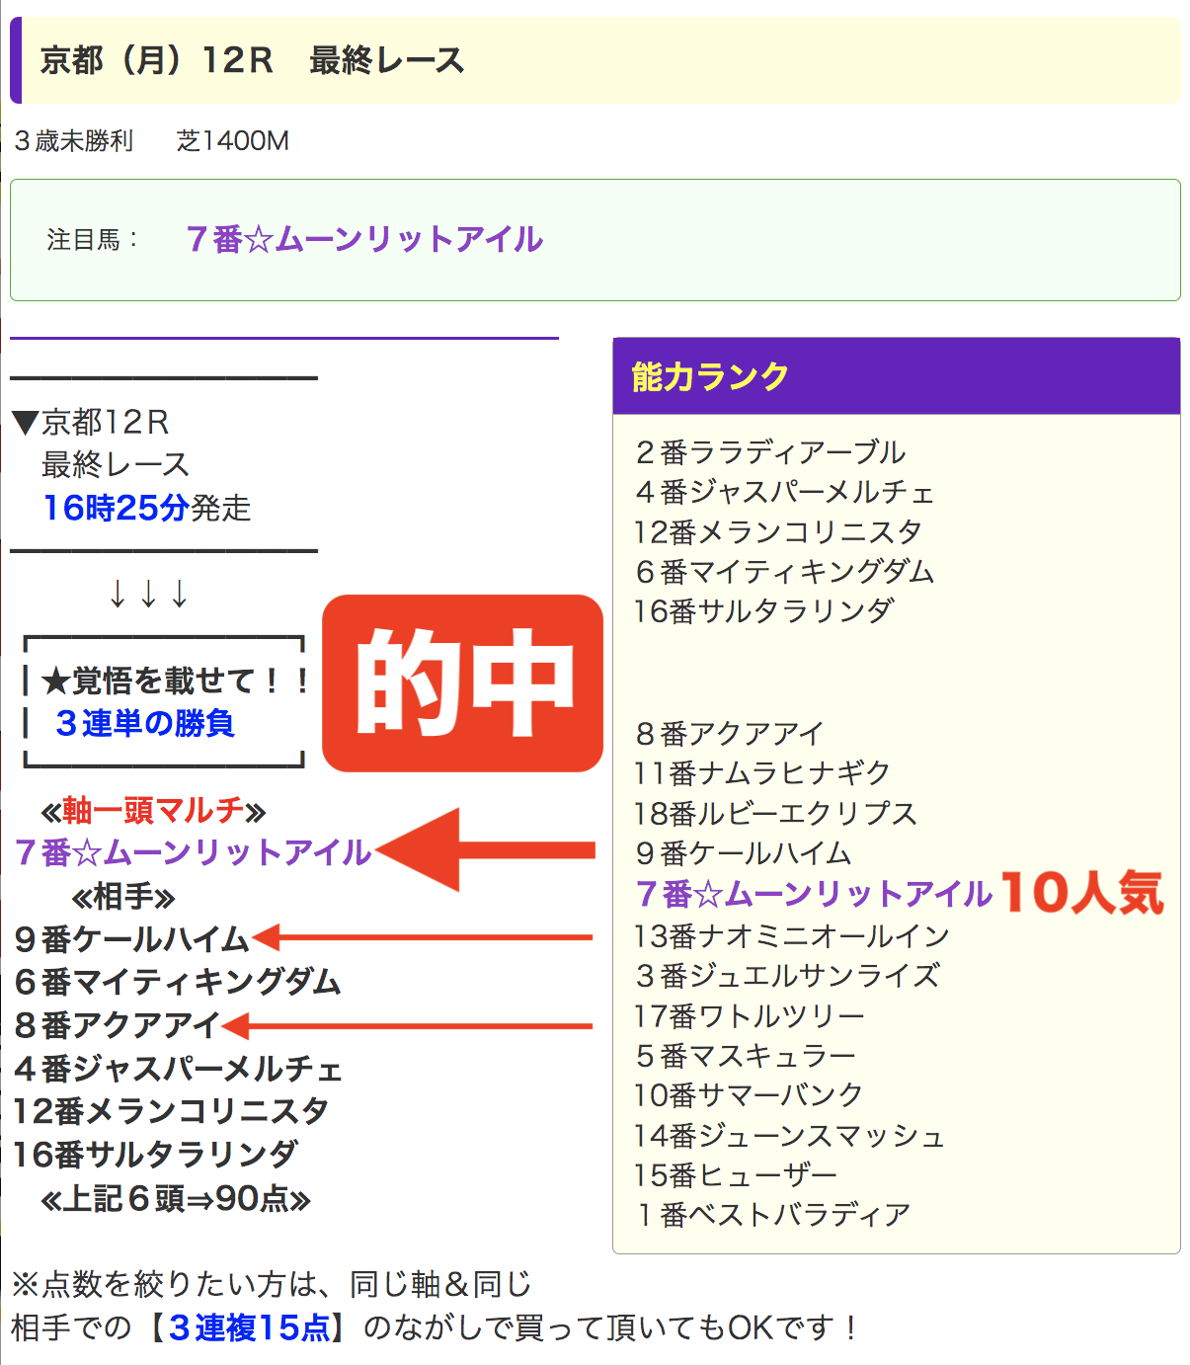Click the blue 3連単の勝負 text

(145, 723)
